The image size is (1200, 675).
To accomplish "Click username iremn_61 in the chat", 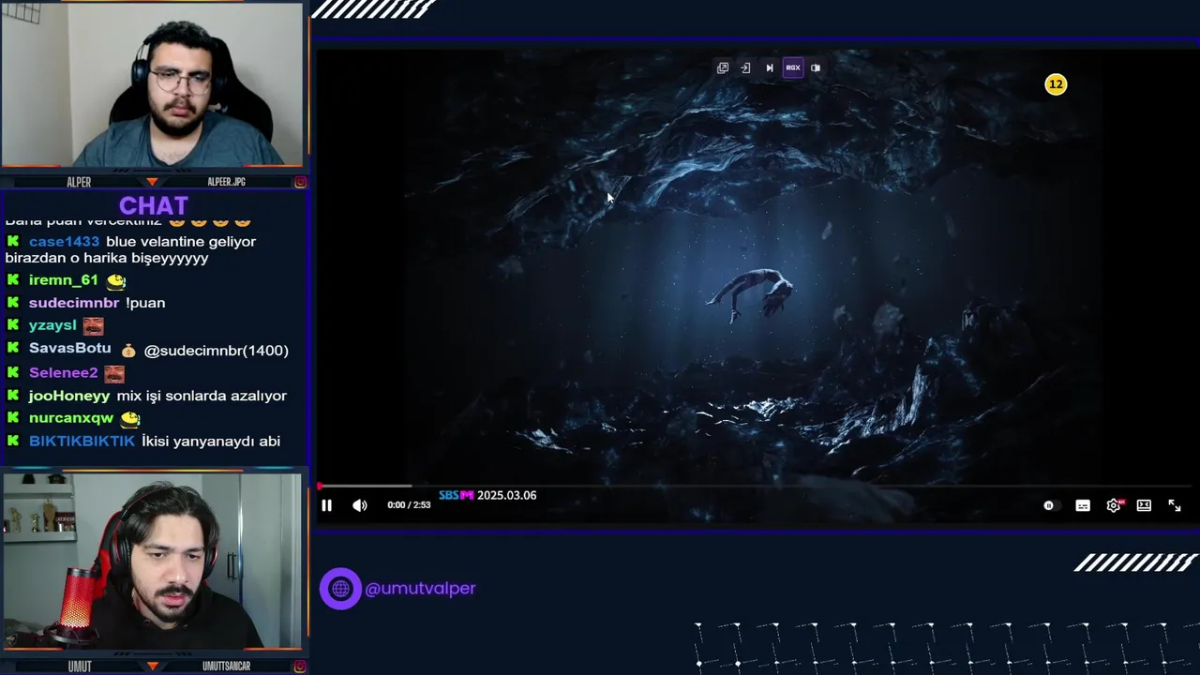I will (x=63, y=280).
